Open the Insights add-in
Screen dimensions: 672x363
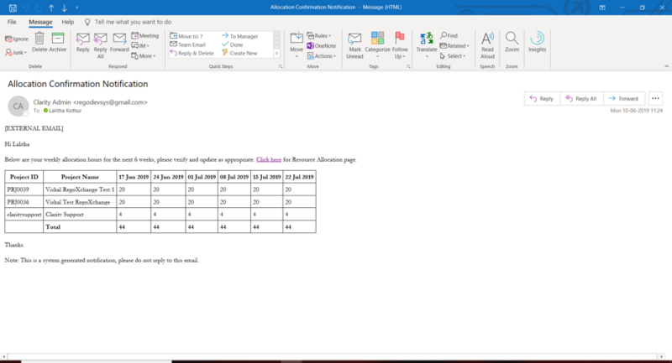[x=537, y=42]
